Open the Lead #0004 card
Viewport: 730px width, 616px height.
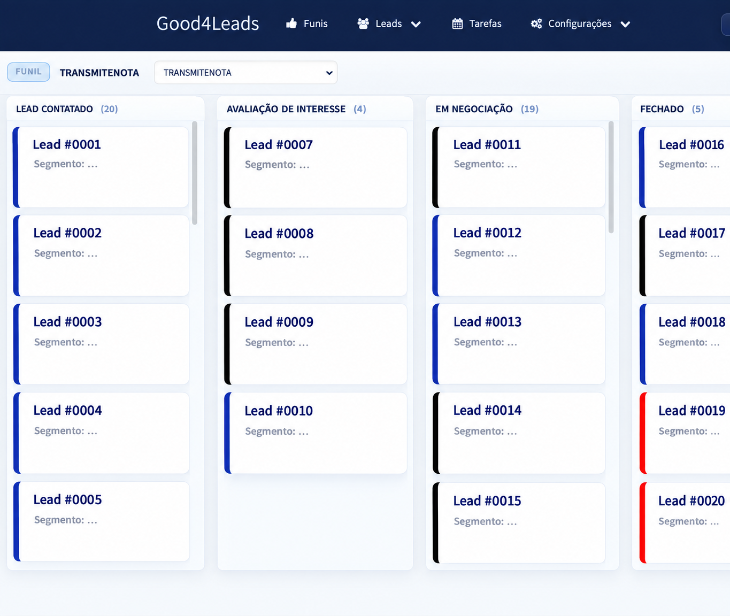point(101,433)
